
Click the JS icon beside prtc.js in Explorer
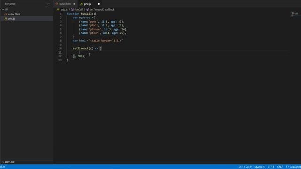pos(6,19)
